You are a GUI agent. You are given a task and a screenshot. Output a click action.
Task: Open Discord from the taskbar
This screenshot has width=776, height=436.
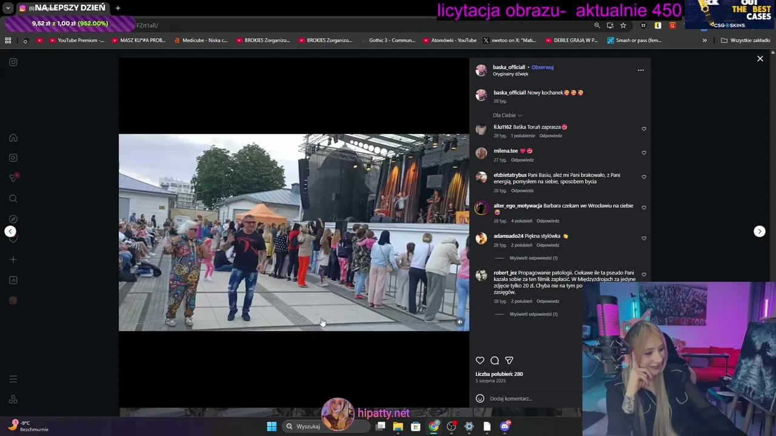tap(505, 426)
